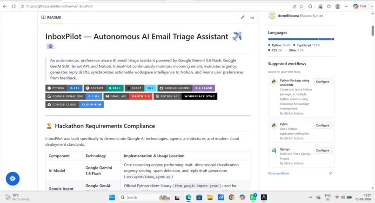Click the airplane emoji in the title
The image size is (375, 203).
tap(237, 36)
